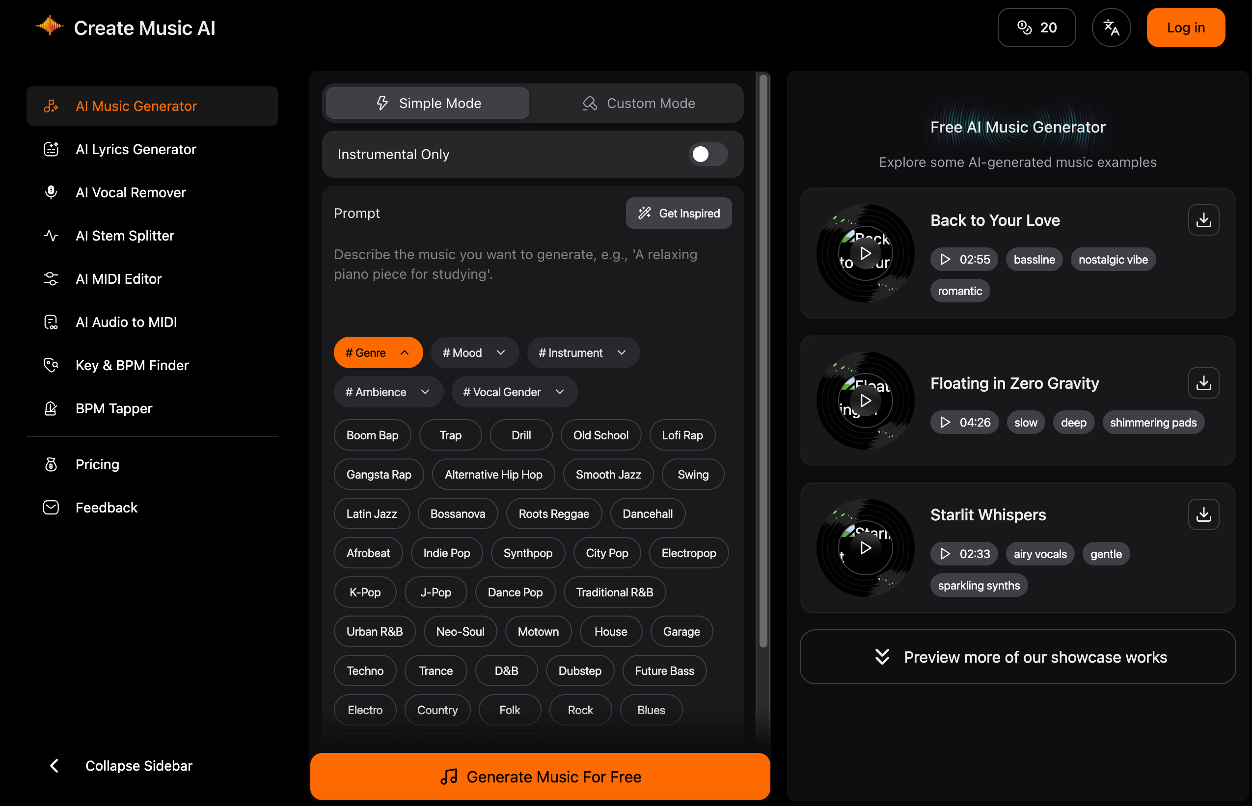Expand the Mood dropdown
The width and height of the screenshot is (1252, 806).
coord(474,352)
